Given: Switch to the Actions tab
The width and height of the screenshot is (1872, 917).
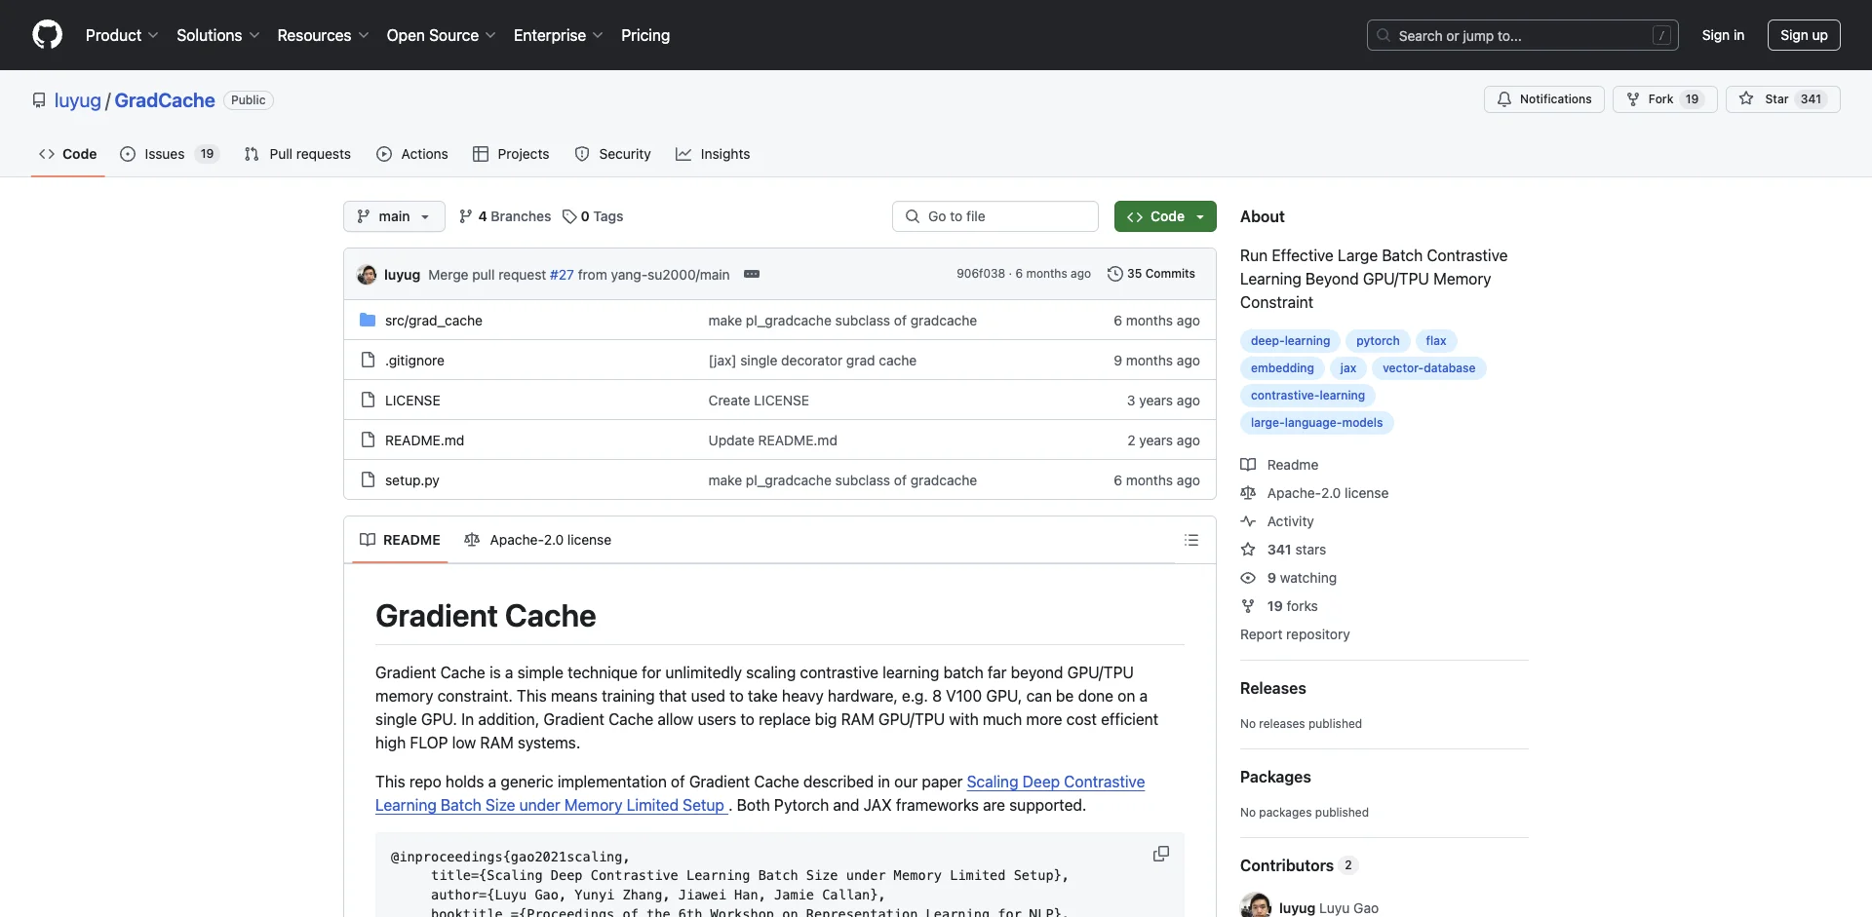Looking at the screenshot, I should click(412, 154).
